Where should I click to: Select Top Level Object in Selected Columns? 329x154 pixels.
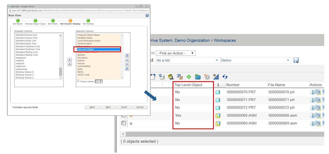coord(99,49)
